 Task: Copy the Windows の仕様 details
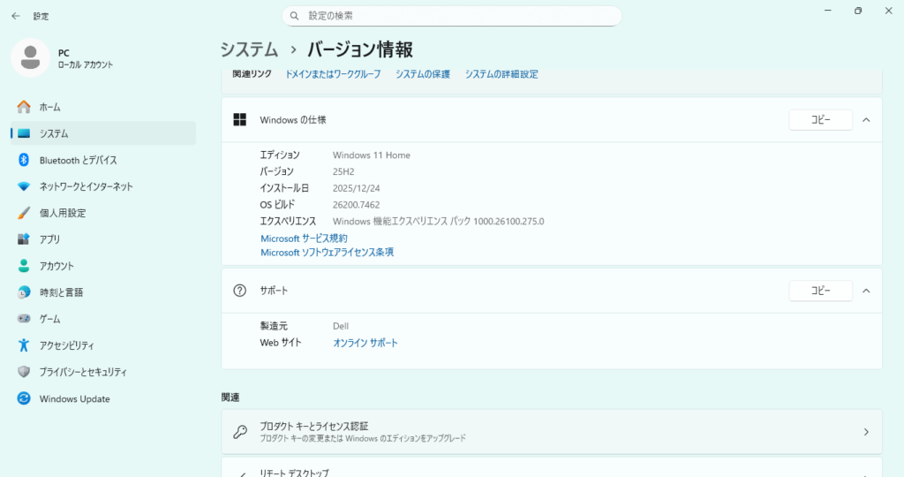pos(820,119)
